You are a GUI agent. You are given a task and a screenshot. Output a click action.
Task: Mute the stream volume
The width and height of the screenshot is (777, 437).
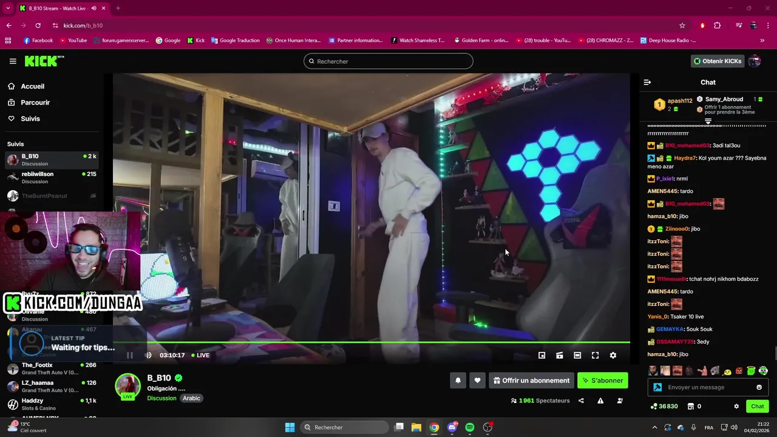click(148, 355)
